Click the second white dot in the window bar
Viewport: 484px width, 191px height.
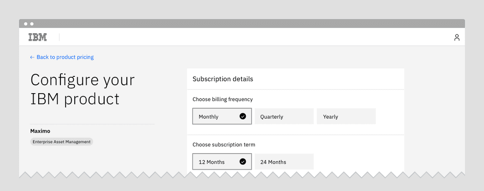pos(32,24)
